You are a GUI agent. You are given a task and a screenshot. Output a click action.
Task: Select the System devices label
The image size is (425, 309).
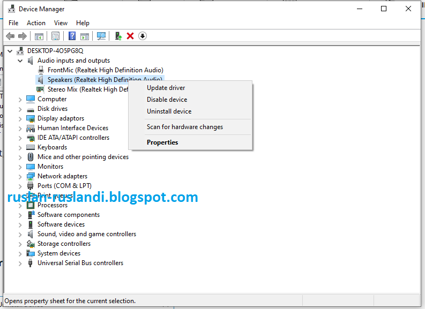tap(59, 253)
